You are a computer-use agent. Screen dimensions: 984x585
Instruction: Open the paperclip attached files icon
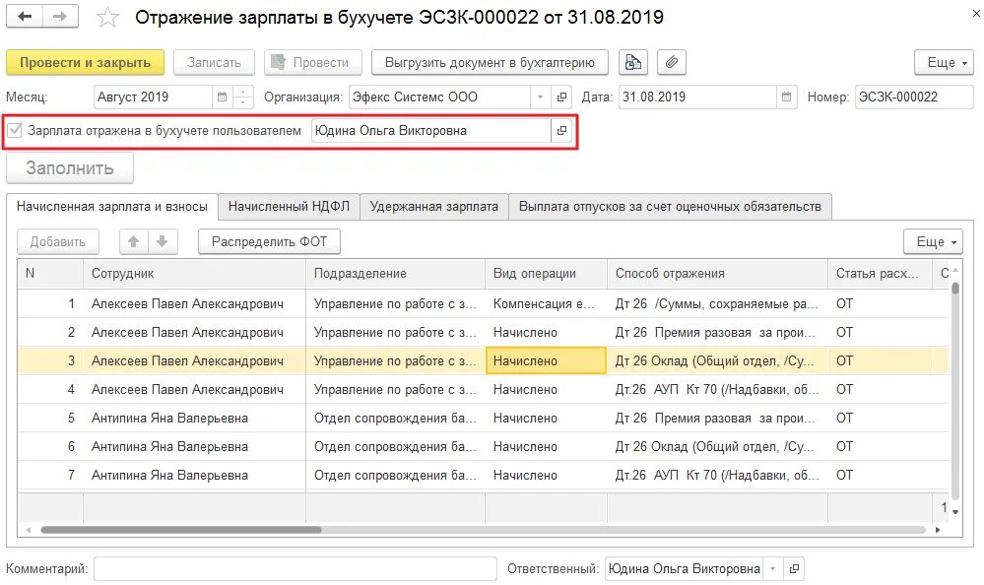click(x=672, y=62)
